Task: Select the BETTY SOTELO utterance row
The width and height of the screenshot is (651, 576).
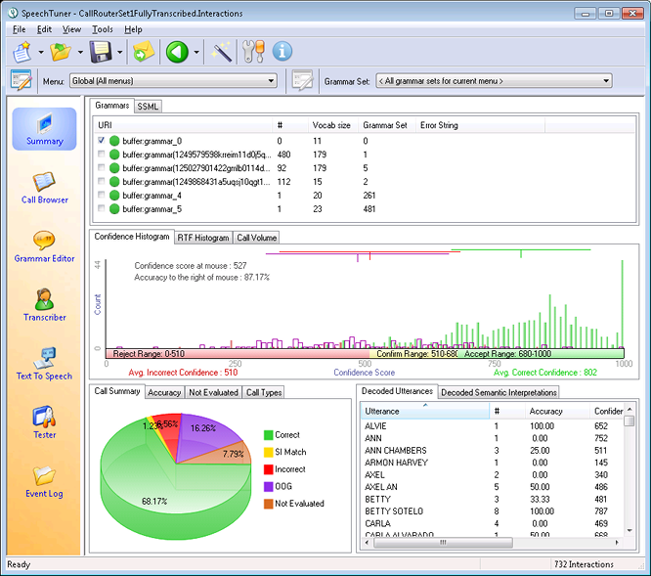Action: [492, 511]
